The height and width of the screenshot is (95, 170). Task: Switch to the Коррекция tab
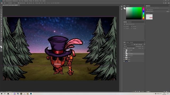(x=130, y=22)
